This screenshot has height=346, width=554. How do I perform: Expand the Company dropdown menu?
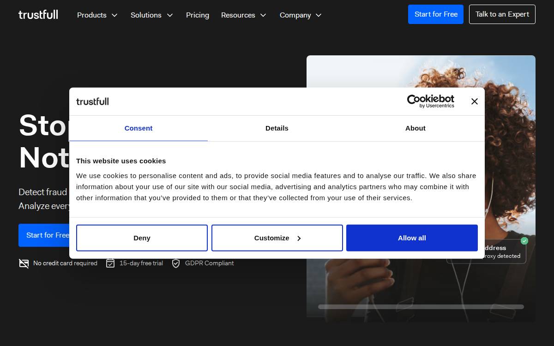point(301,15)
